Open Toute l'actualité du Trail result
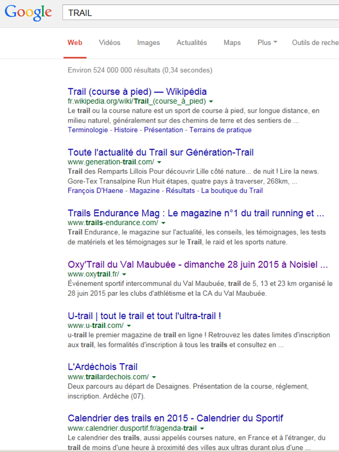The width and height of the screenshot is (339, 452). point(161,152)
